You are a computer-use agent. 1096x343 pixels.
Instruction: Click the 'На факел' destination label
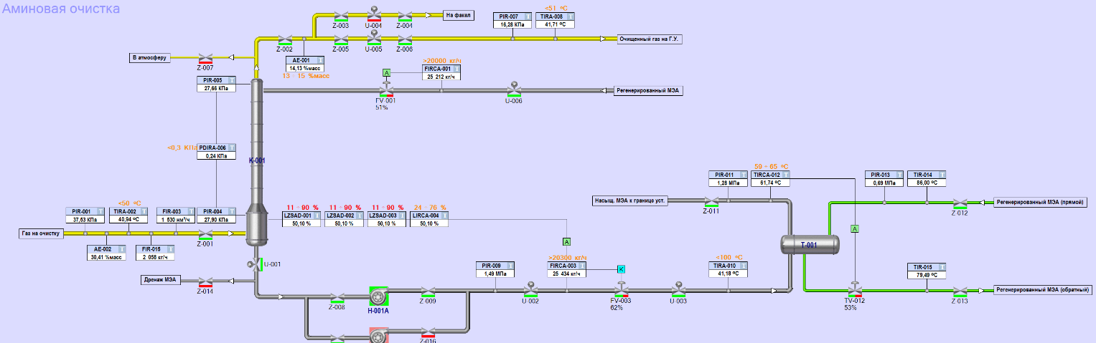click(x=459, y=15)
